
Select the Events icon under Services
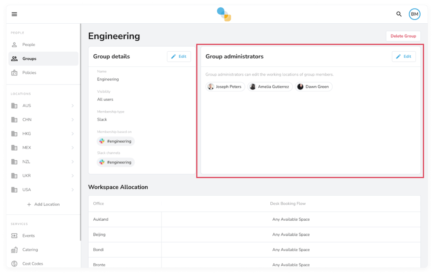click(x=13, y=236)
